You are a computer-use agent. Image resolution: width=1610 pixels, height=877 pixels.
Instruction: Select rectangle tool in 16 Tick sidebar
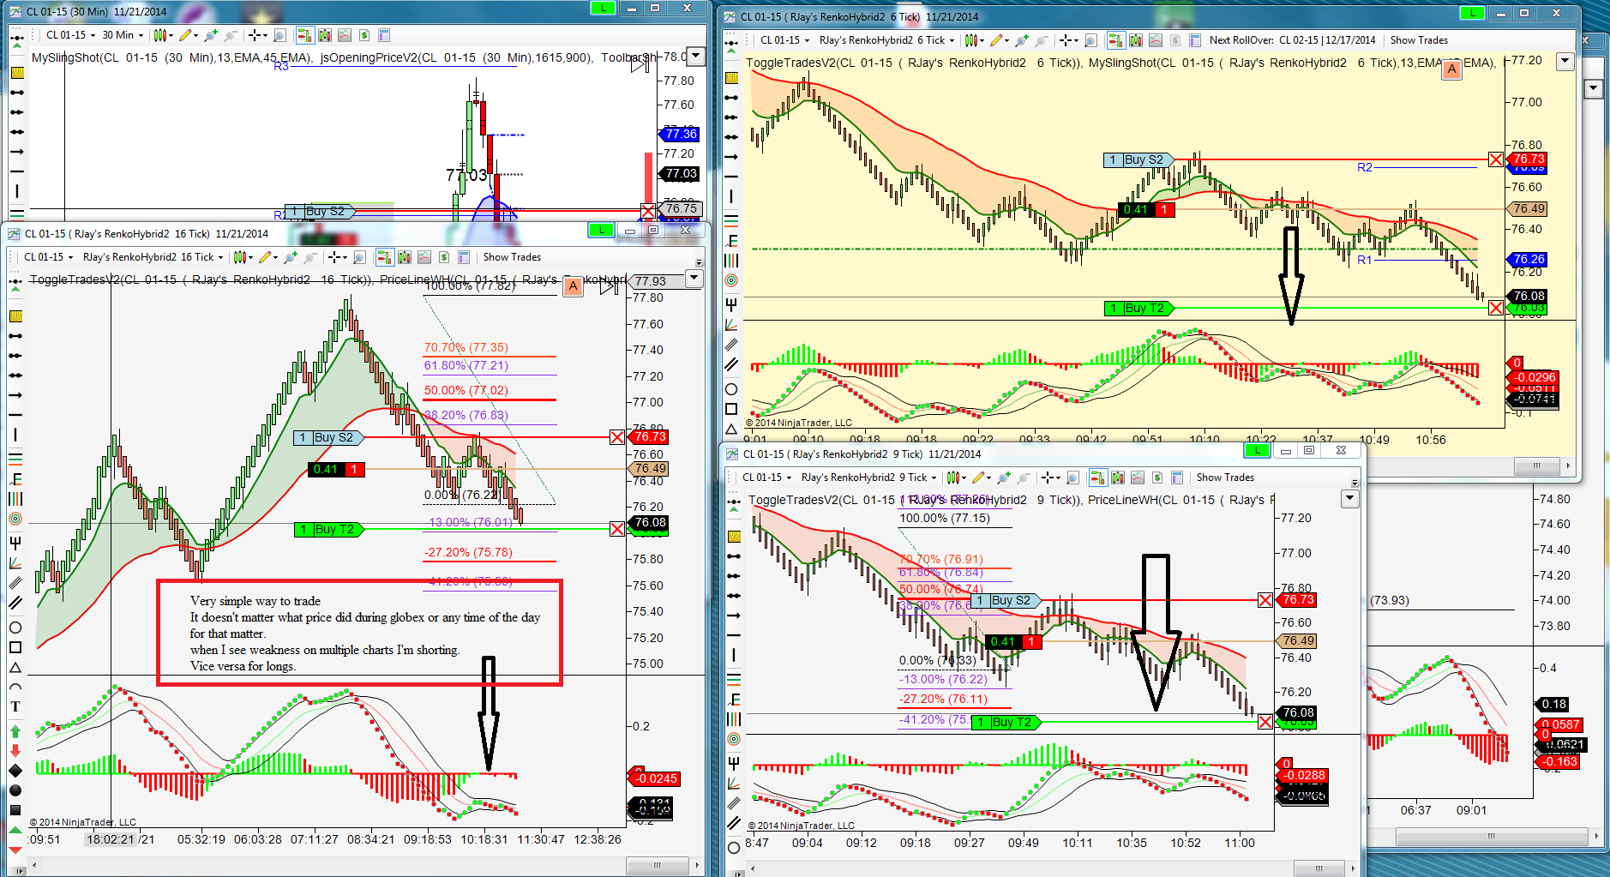pyautogui.click(x=15, y=647)
